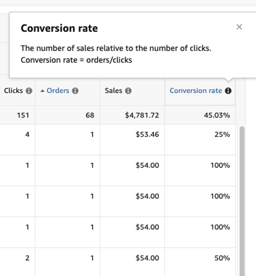Close the Conversion rate tooltip
This screenshot has width=256, height=276.
point(239,27)
